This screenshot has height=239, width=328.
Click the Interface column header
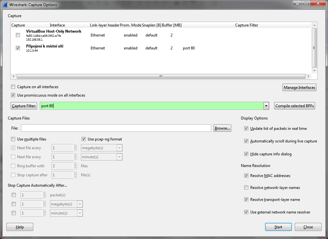click(57, 25)
